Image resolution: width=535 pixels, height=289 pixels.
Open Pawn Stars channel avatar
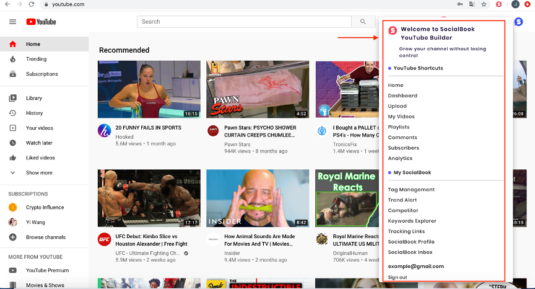coord(213,130)
